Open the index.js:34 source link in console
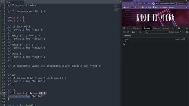189x106 pixels. click(x=180, y=39)
